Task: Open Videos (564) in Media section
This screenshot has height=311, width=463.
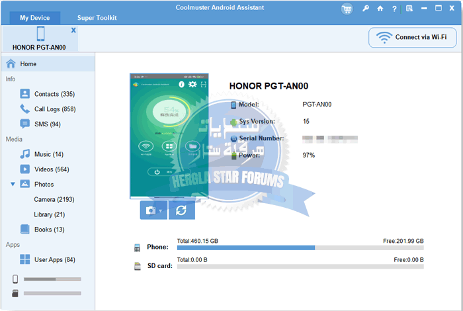Action: pos(52,169)
